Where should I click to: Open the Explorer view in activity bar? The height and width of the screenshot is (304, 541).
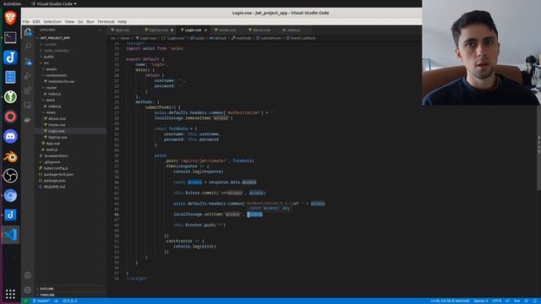(x=28, y=32)
